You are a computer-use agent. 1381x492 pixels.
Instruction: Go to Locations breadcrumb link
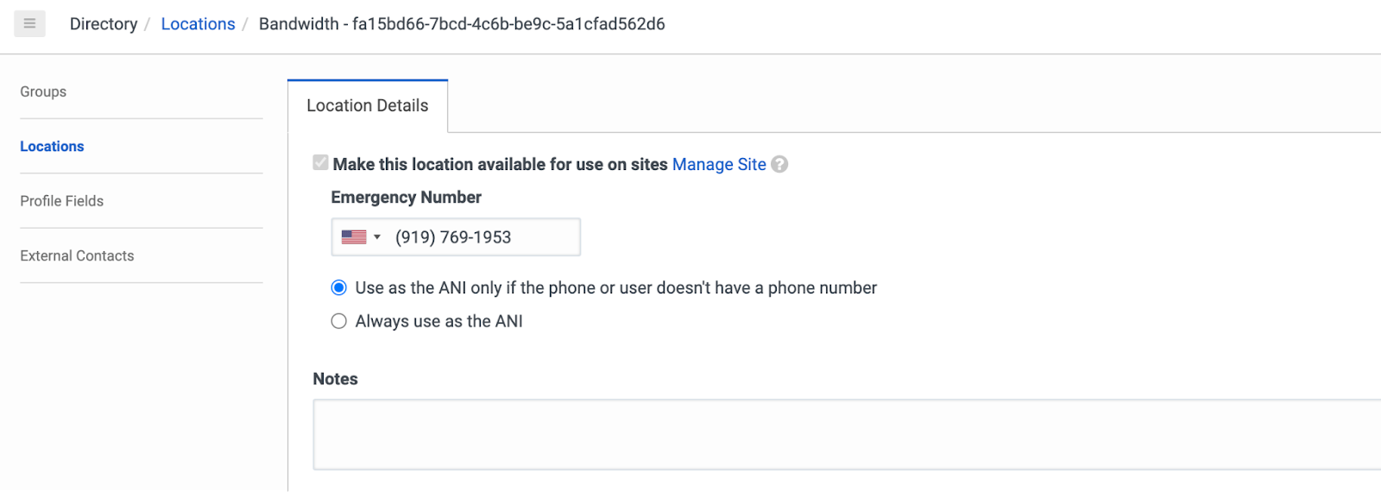(x=198, y=24)
